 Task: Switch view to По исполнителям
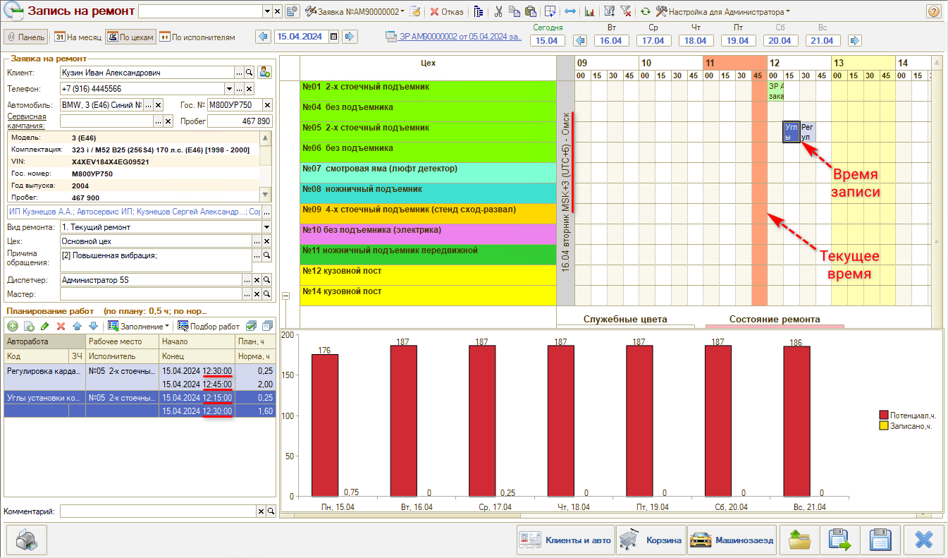pyautogui.click(x=197, y=37)
